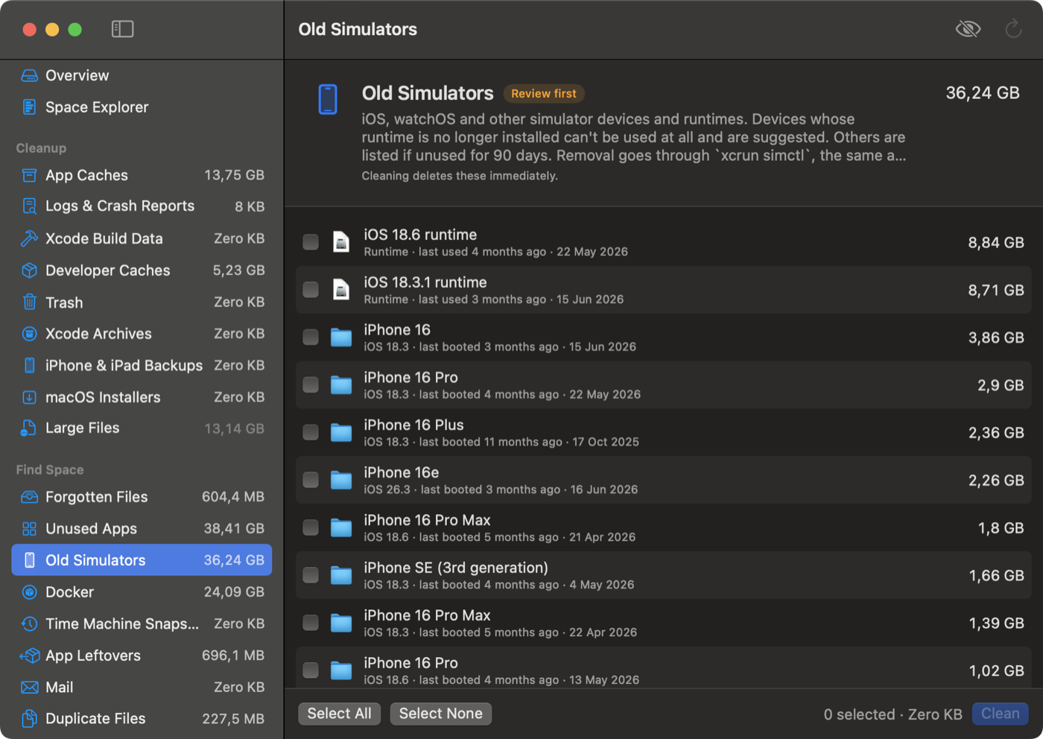Check the iOS 18.3.1 runtime checkbox
Screen dimensions: 1043x739
click(x=311, y=290)
